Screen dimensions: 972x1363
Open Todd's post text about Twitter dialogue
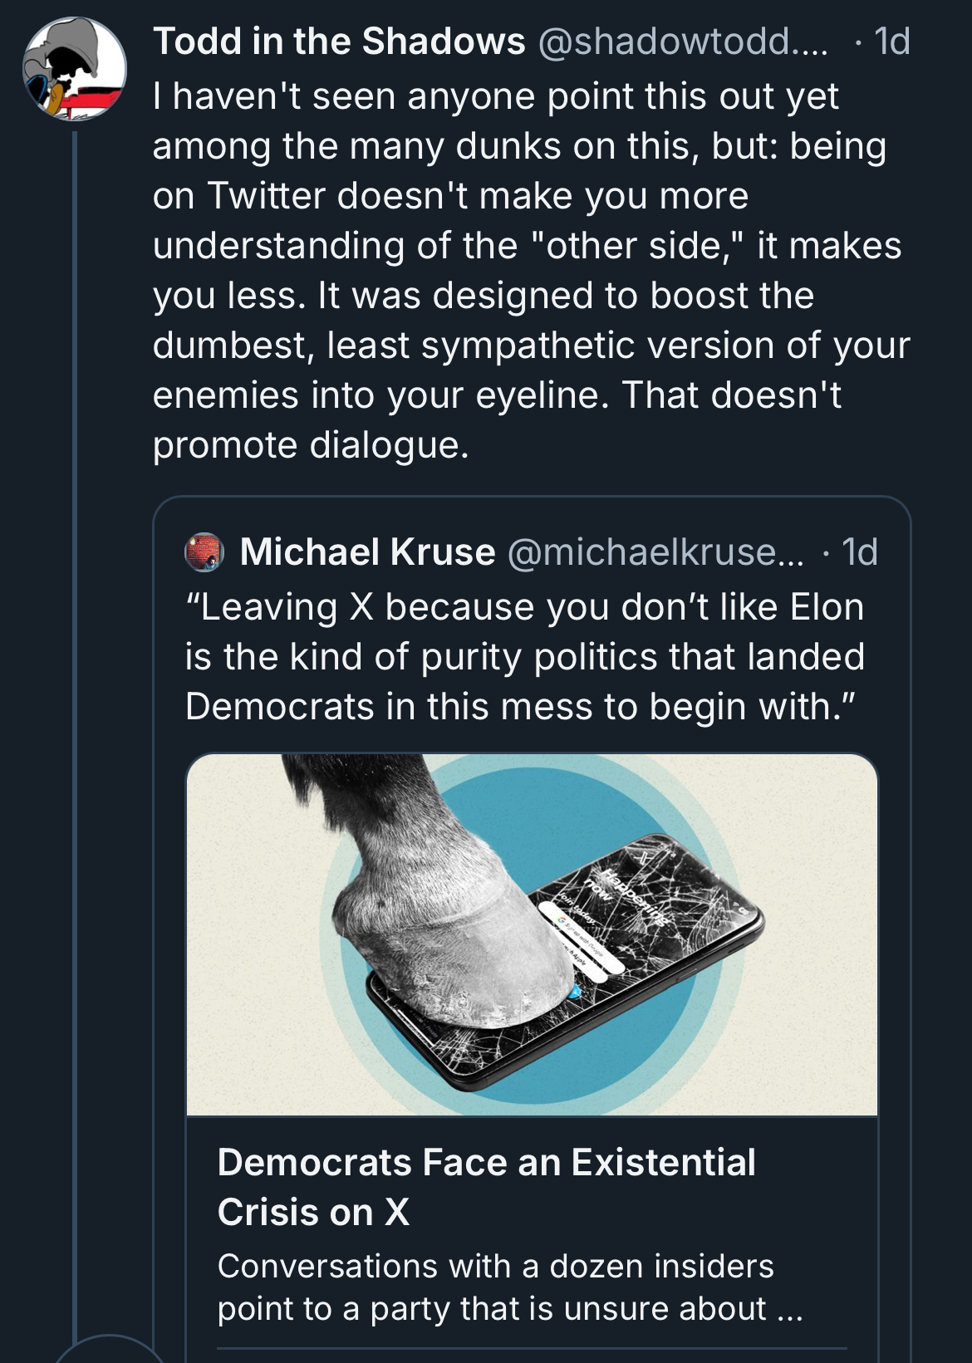[532, 271]
